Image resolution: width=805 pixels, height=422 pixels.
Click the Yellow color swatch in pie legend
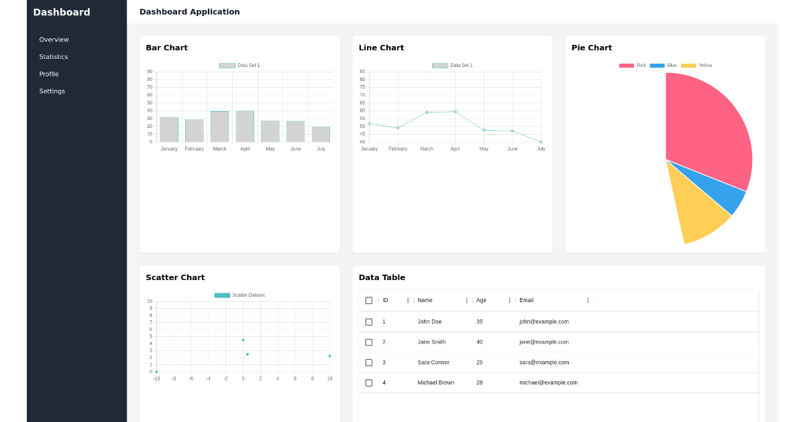[690, 65]
